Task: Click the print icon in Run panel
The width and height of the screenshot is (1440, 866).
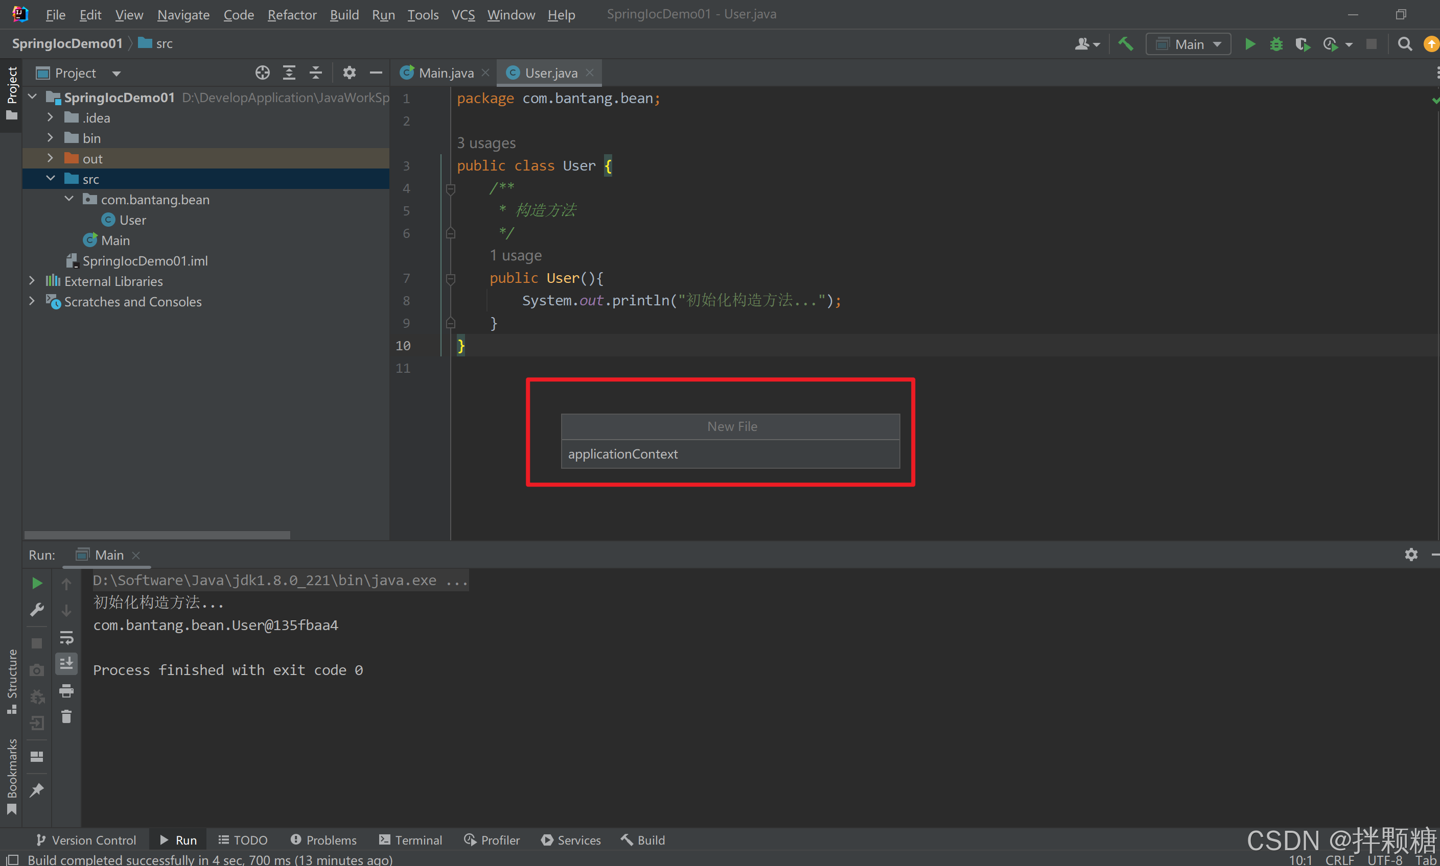Action: [x=66, y=691]
